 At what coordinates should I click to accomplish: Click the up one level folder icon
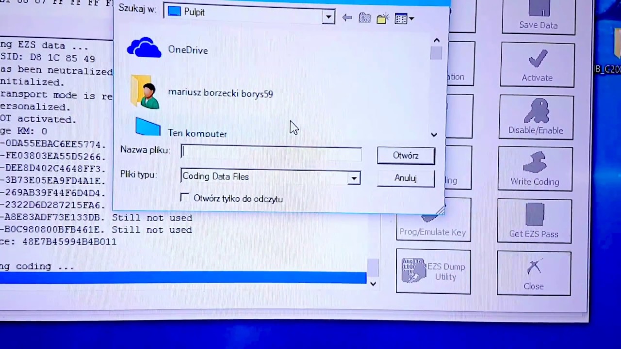point(364,18)
